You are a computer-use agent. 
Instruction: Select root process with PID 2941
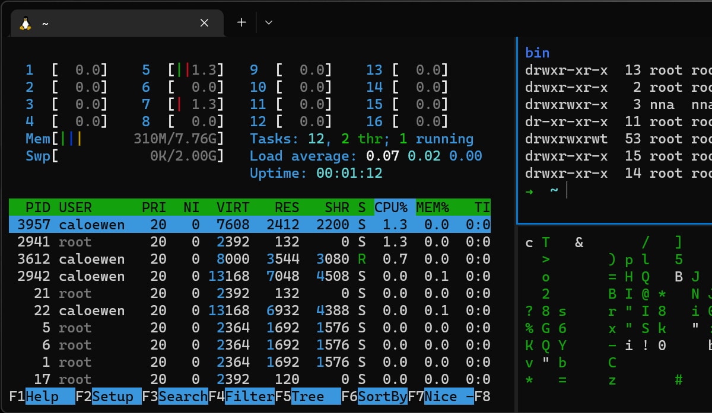coord(249,242)
